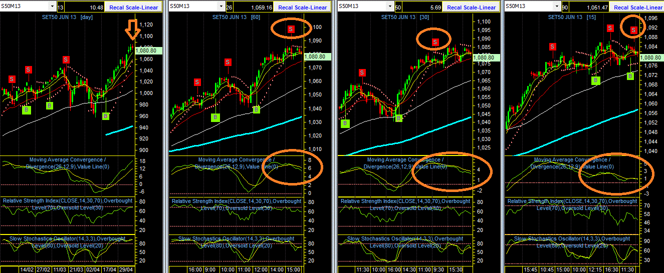Image resolution: width=664 pixels, height=273 pixels.
Task: Select the field showing 26 in 60-minute chart header
Action: click(x=230, y=7)
